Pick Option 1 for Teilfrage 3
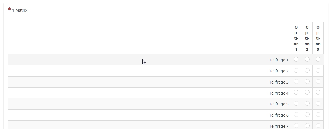The width and height of the screenshot is (334, 129). tap(296, 82)
